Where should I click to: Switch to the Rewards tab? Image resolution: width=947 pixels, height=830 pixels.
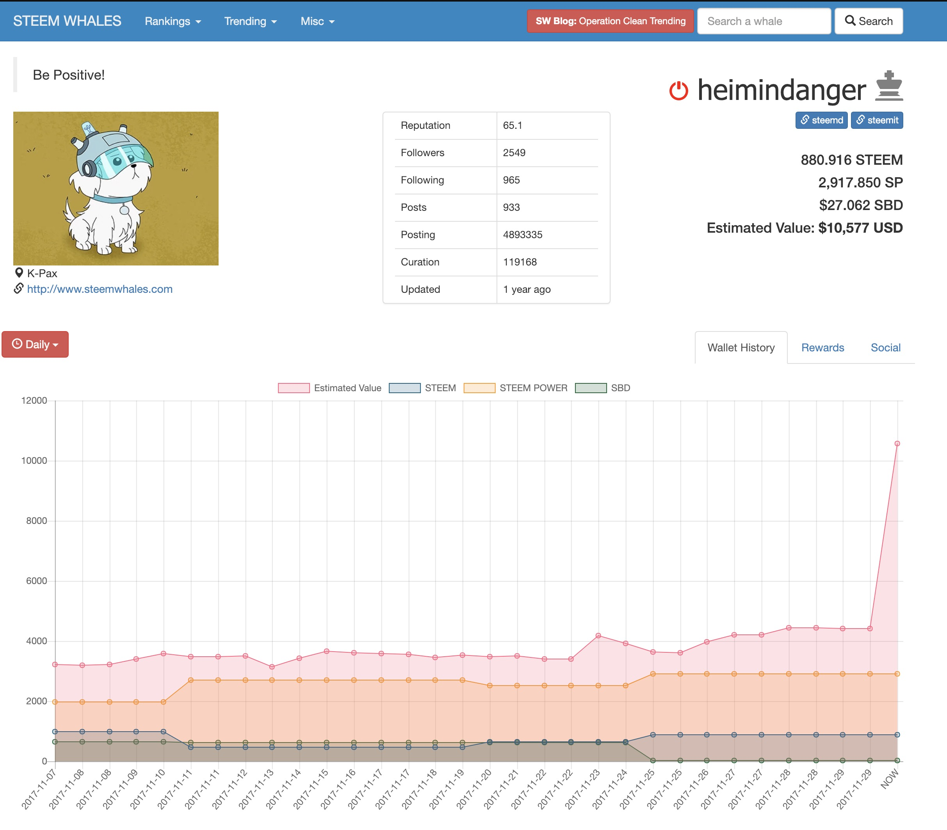click(x=822, y=347)
